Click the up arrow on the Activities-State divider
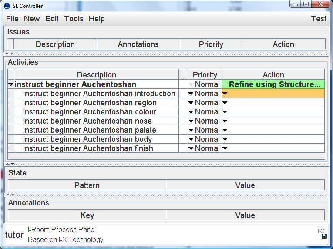The image size is (333, 249). coord(7,164)
